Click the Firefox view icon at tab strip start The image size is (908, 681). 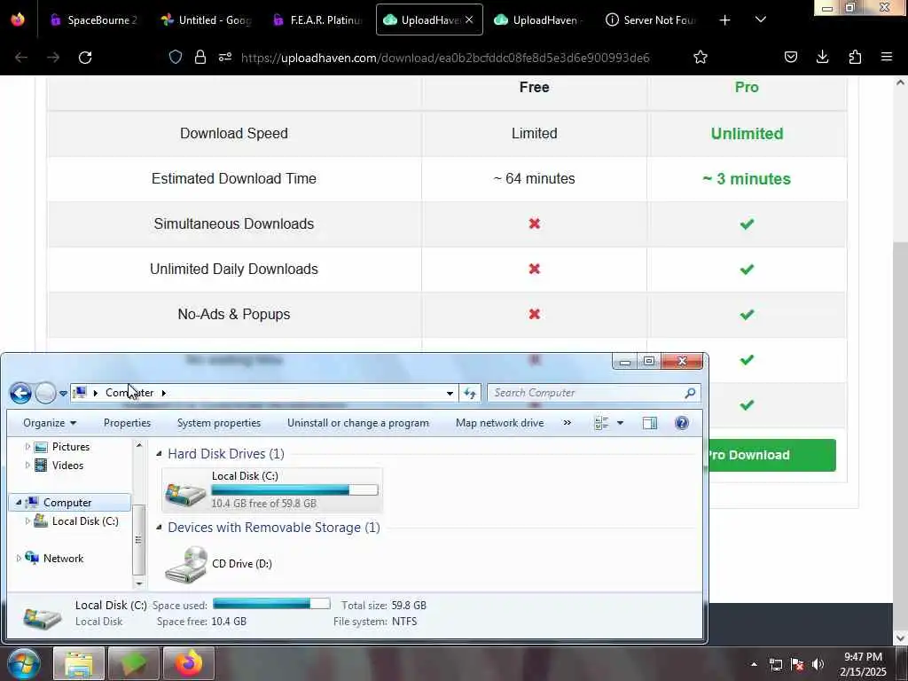[x=18, y=20]
